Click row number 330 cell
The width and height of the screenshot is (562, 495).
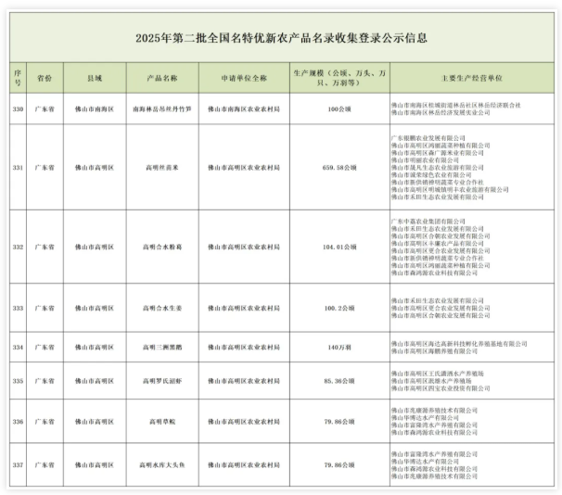click(x=17, y=109)
